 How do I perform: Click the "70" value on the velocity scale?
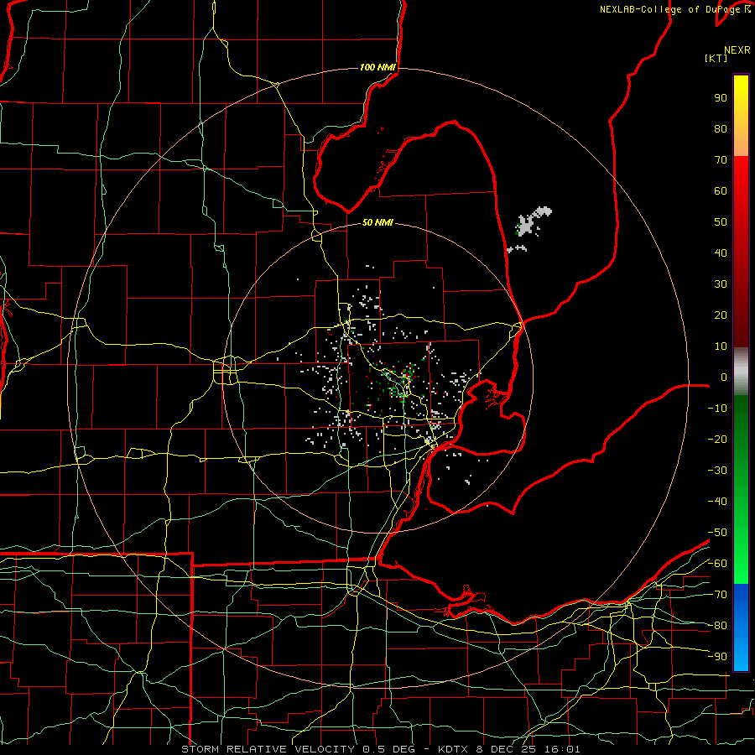[721, 160]
